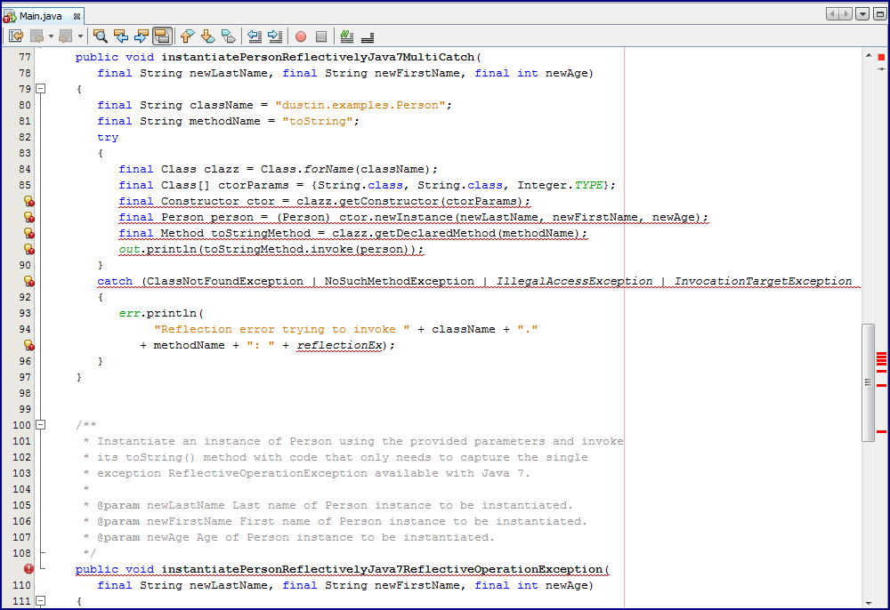Open the document list dropdown arrow
Viewport: 890px width, 610px height.
pos(862,13)
